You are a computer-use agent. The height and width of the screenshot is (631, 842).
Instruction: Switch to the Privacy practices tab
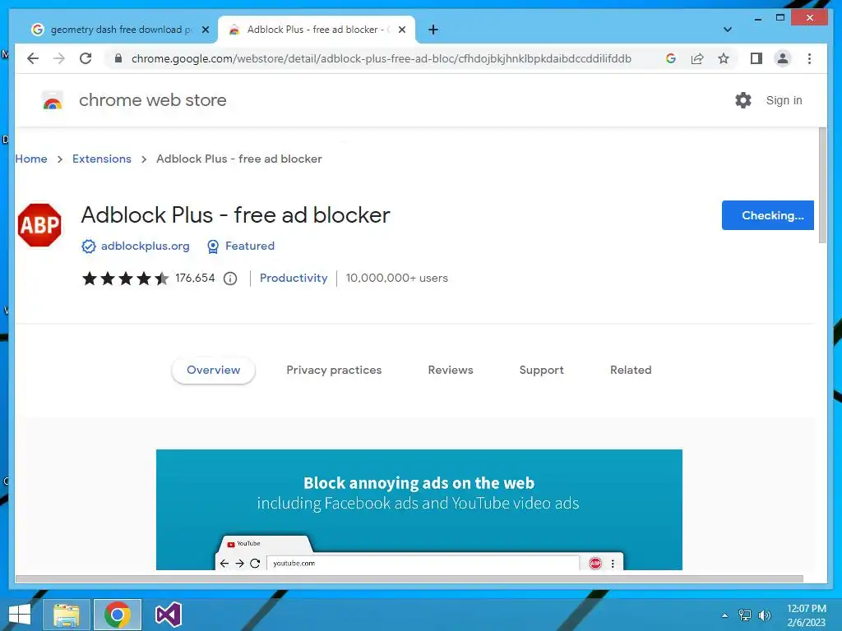(334, 371)
